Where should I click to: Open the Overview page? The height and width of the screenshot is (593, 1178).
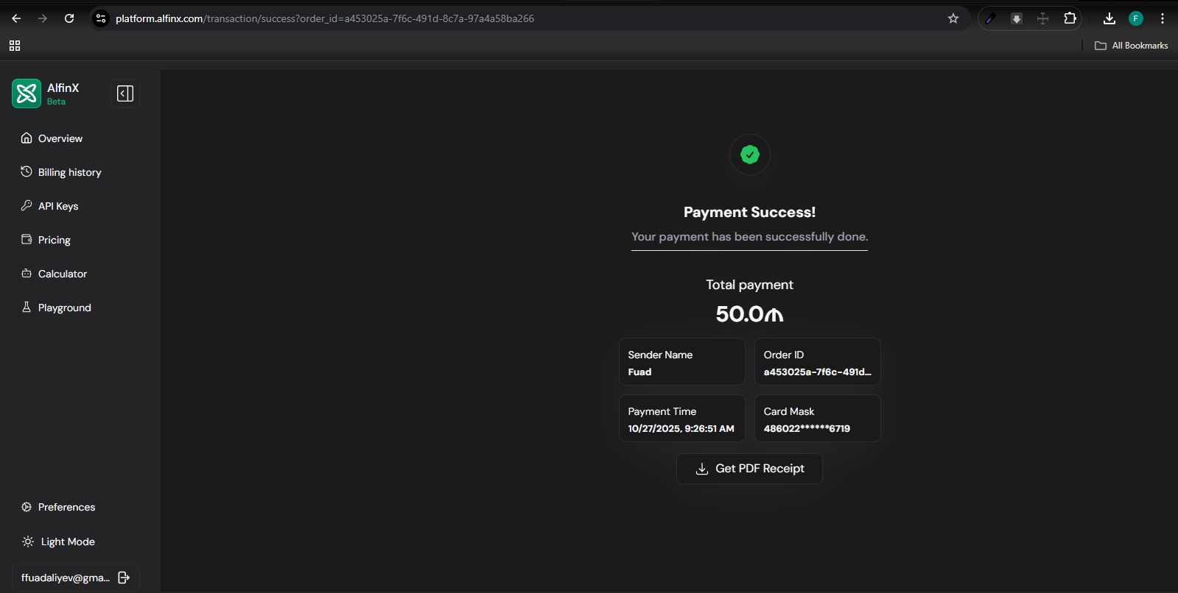point(60,138)
